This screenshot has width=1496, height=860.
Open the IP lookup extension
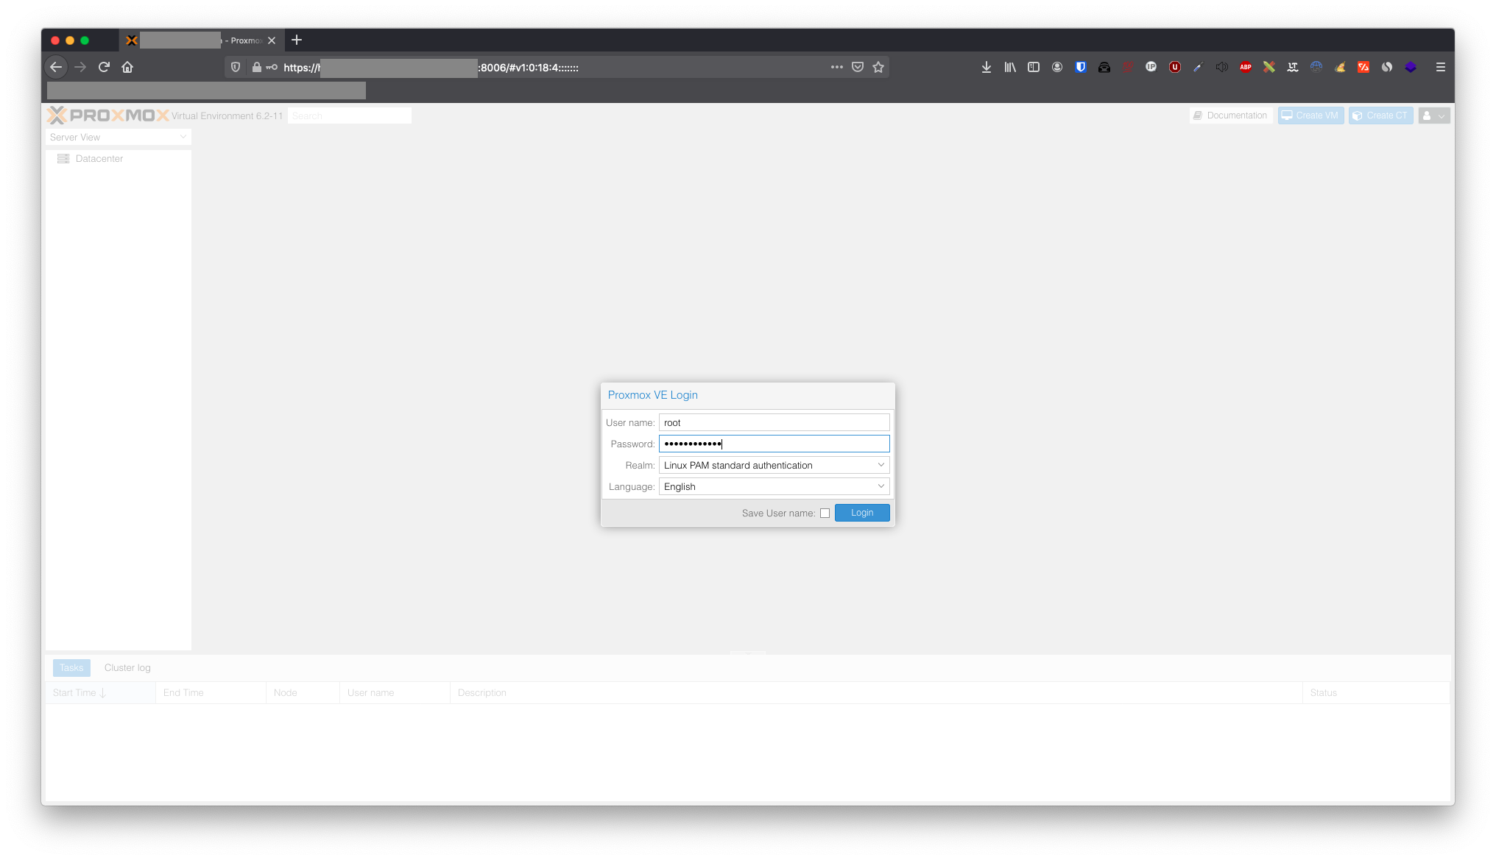pos(1151,67)
